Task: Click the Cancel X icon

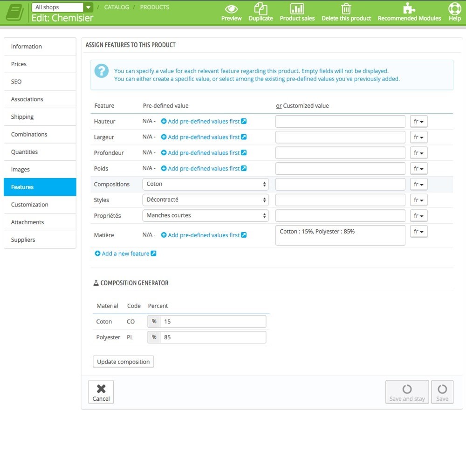Action: click(x=101, y=389)
